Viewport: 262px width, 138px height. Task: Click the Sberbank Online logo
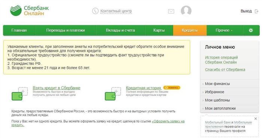point(30,10)
